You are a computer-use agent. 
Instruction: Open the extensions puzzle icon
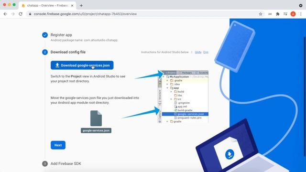pos(277,14)
